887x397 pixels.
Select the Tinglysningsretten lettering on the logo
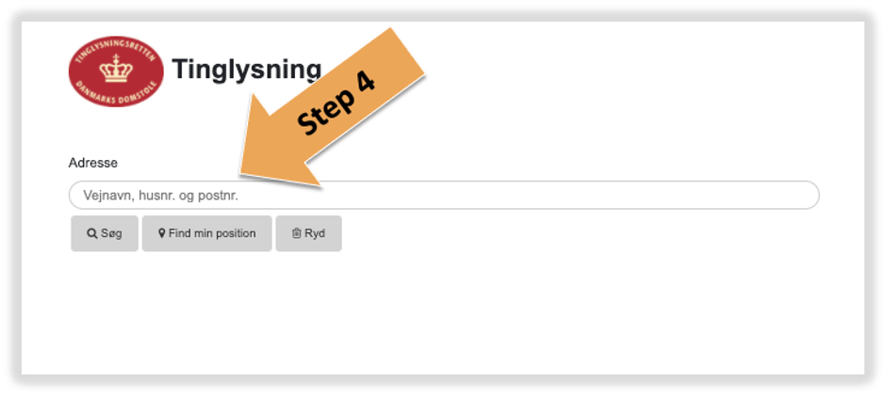pyautogui.click(x=116, y=50)
